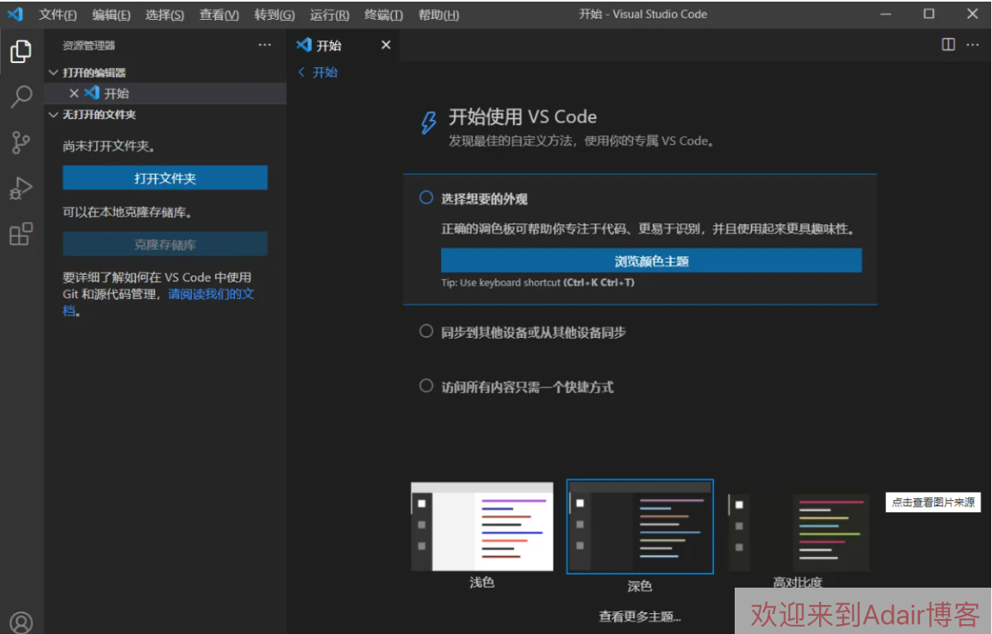Collapse the 无打开的文件夹 section
Image resolution: width=992 pixels, height=634 pixels.
point(53,114)
